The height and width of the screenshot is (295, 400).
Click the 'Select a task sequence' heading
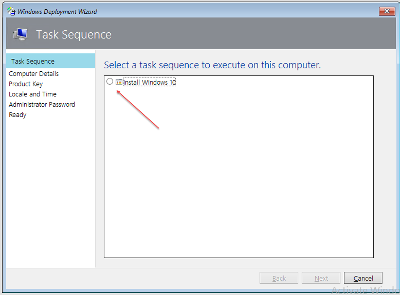[212, 65]
